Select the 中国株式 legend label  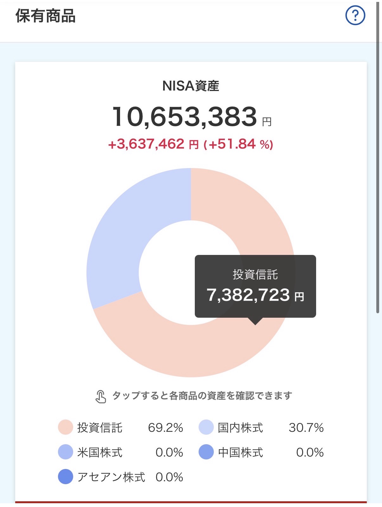pyautogui.click(x=240, y=452)
